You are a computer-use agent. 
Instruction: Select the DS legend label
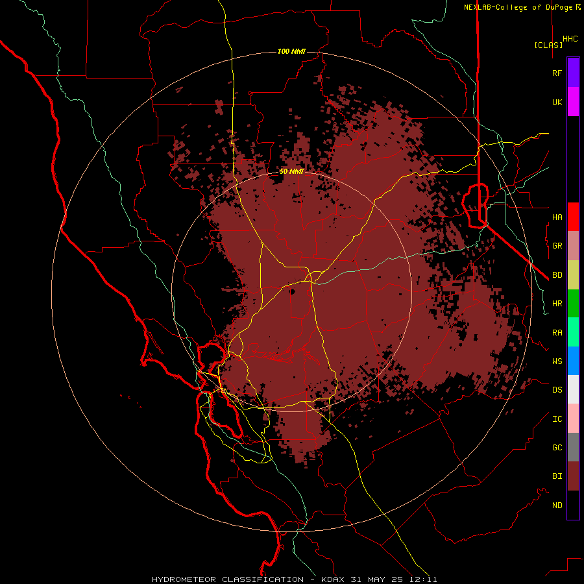(557, 389)
